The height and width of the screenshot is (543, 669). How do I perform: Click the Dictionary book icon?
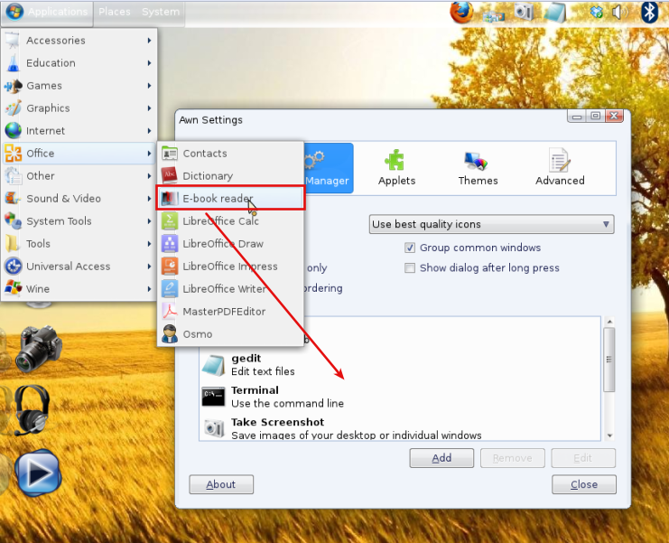tap(170, 175)
